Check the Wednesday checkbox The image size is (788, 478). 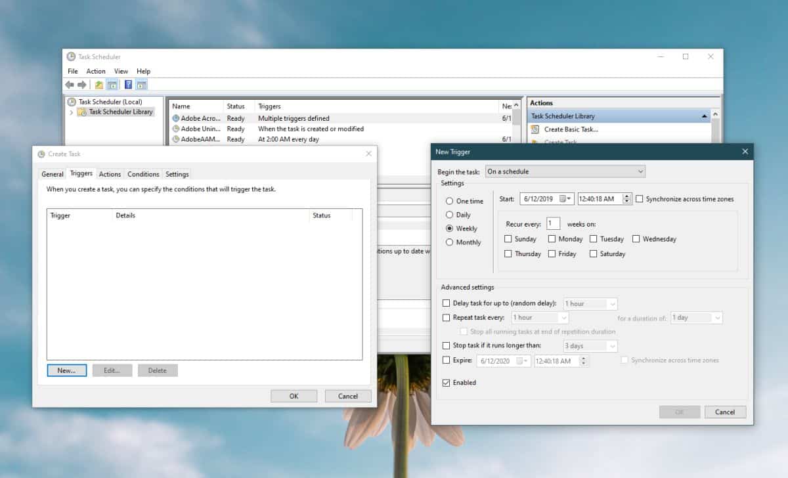[x=636, y=239]
